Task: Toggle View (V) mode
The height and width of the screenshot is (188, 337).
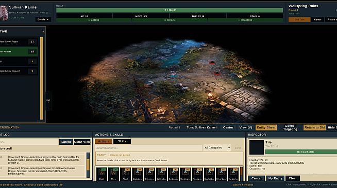Action: [x=245, y=127]
